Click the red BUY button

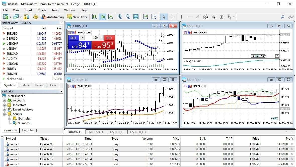tap(109, 38)
